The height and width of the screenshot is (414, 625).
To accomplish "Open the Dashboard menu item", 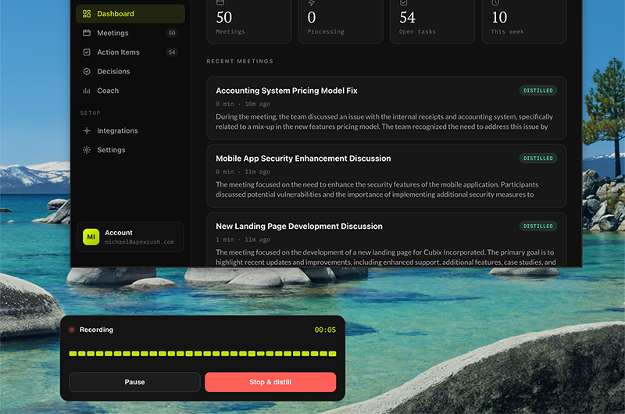I will [130, 14].
